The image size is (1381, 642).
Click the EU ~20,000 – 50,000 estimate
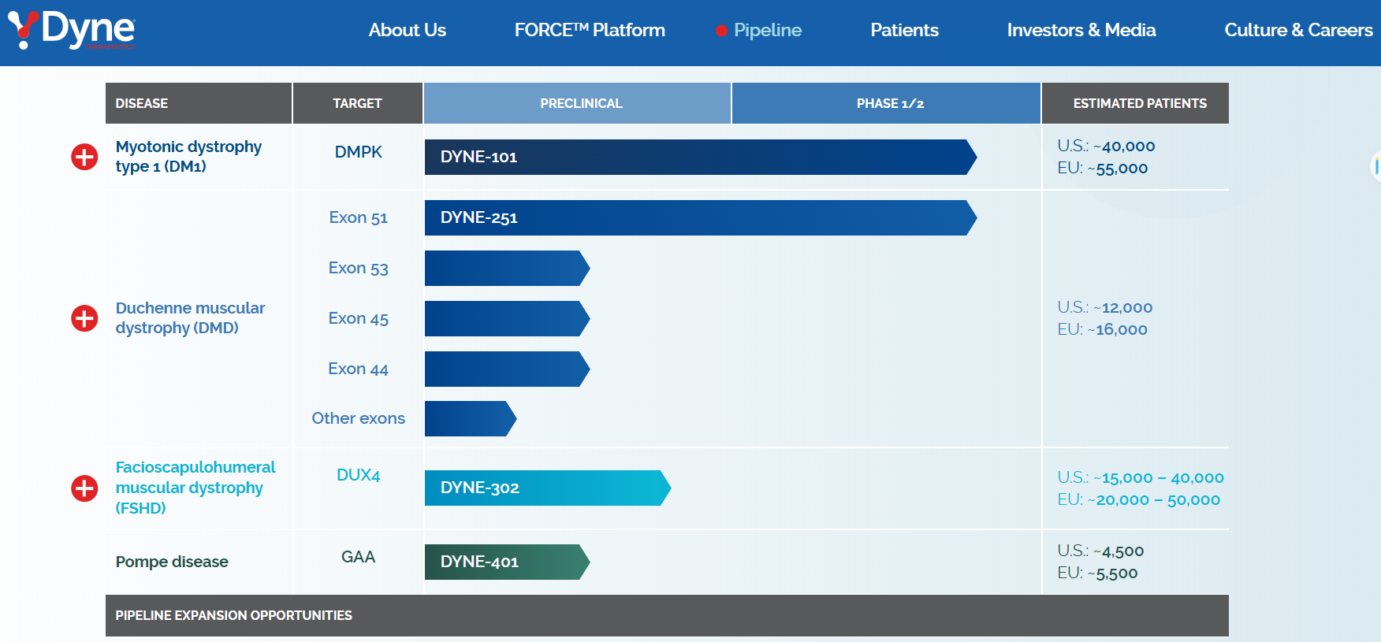pos(1138,499)
